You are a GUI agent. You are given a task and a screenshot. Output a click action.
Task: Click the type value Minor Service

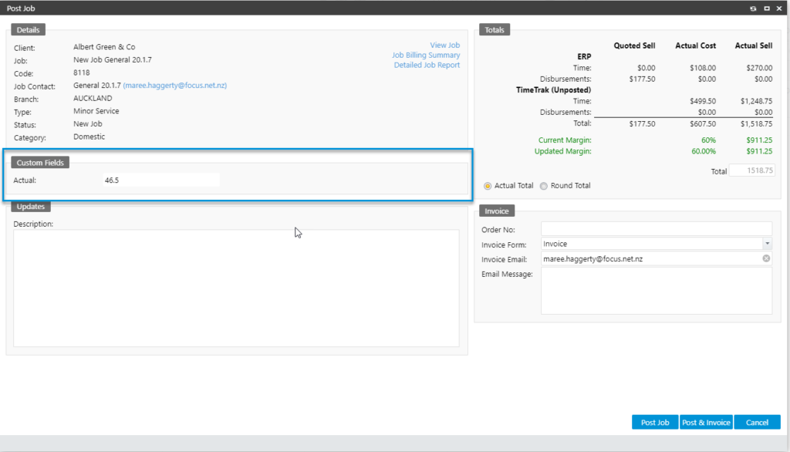[96, 111]
